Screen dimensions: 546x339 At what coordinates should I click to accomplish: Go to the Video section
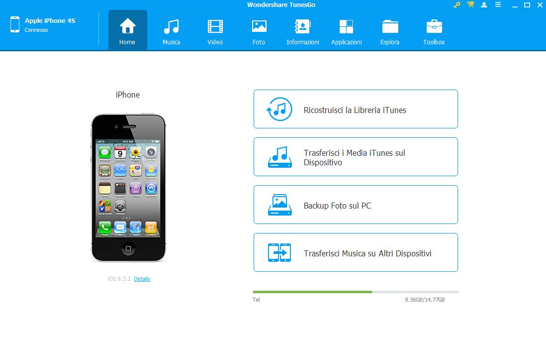point(215,31)
